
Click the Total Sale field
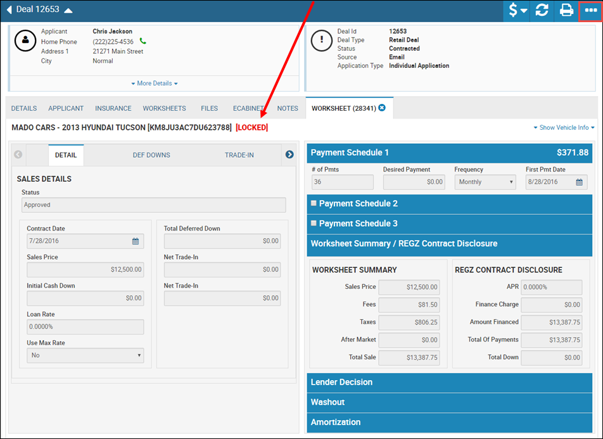409,358
